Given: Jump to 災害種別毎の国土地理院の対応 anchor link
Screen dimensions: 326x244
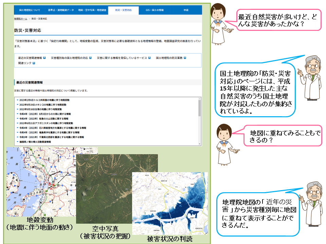Looking at the screenshot, I should click(x=69, y=58).
